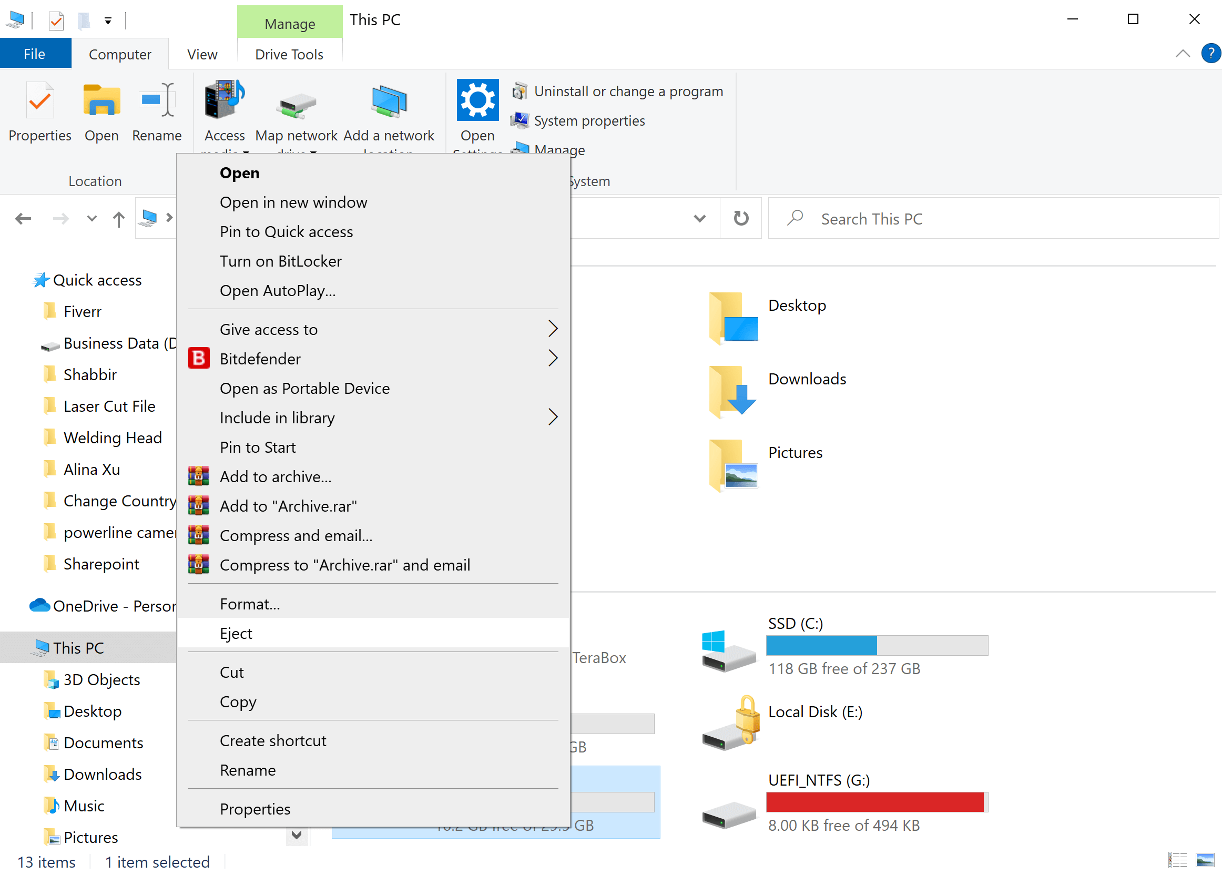
Task: Select Turn on BitLocker
Action: click(280, 261)
